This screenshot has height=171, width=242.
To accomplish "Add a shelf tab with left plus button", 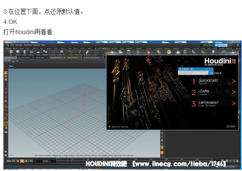I will (x=96, y=48).
